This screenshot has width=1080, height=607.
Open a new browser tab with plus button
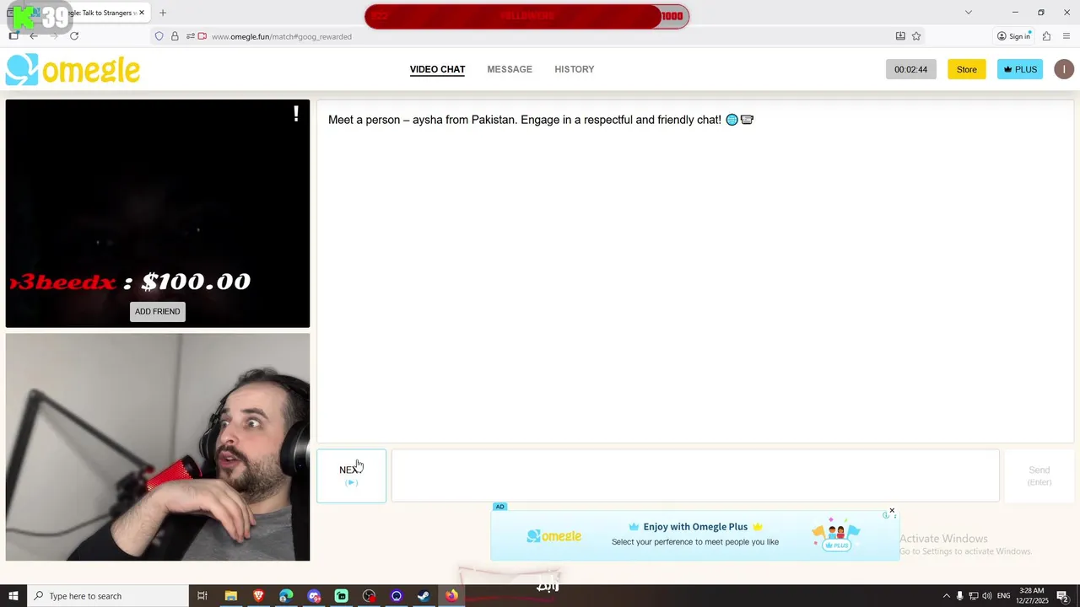163,13
